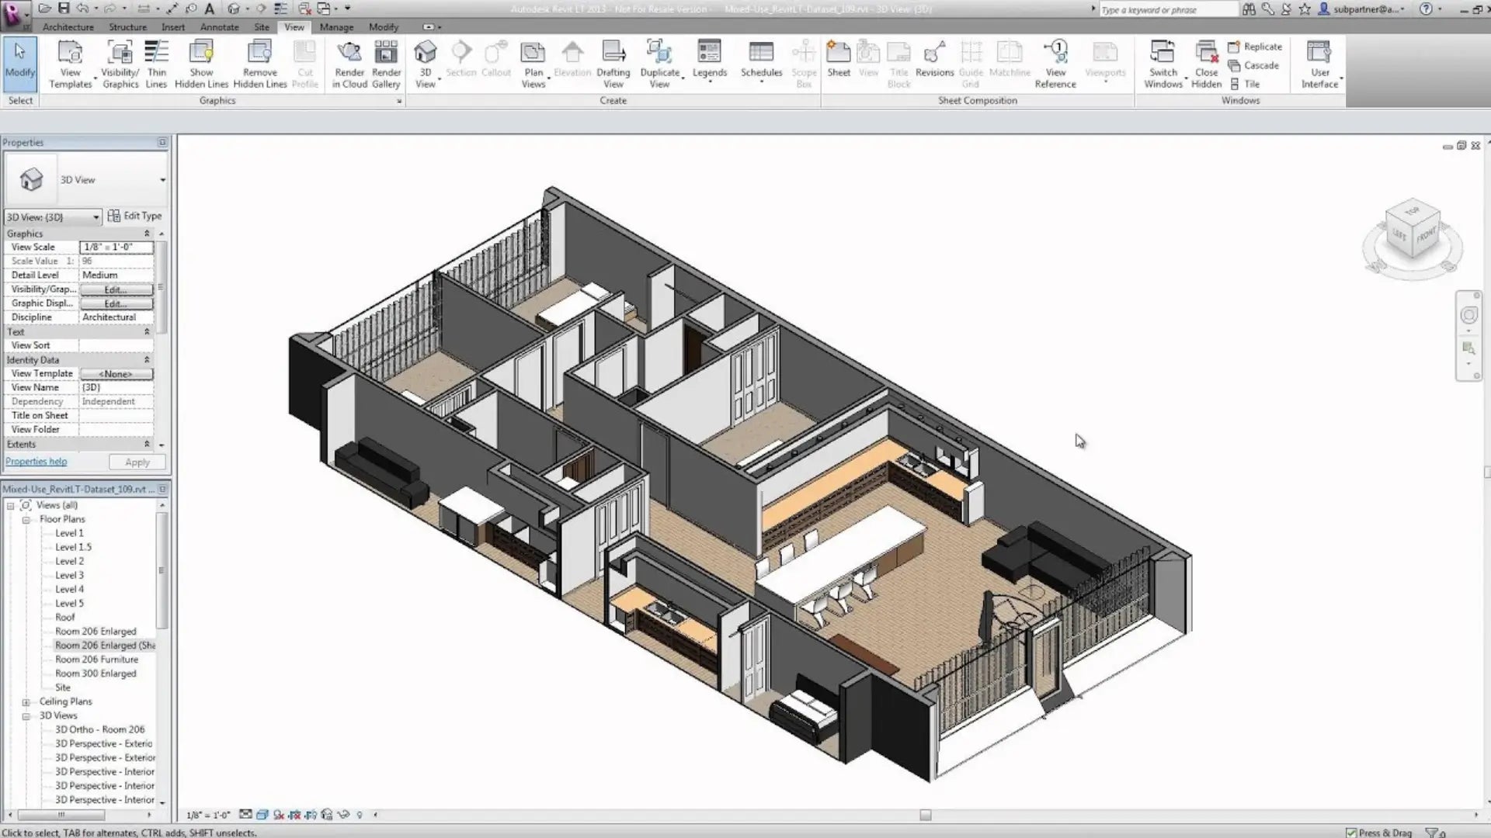
Task: Click the horizontal scrollbar of the view
Action: 924,815
